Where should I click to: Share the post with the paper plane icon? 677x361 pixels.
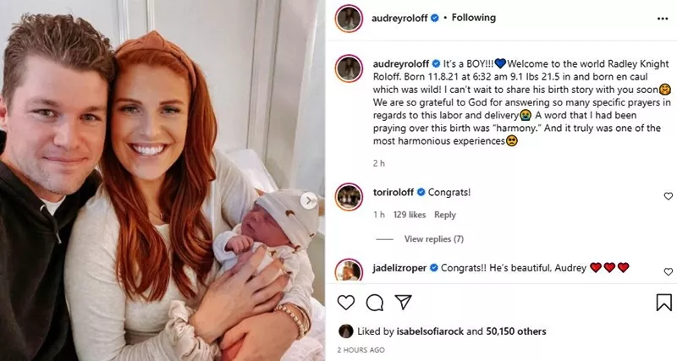pyautogui.click(x=403, y=302)
